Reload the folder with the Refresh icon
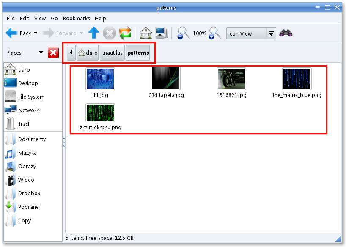 [x=125, y=33]
